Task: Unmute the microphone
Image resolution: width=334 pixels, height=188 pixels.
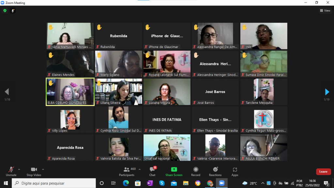Action: click(11, 171)
